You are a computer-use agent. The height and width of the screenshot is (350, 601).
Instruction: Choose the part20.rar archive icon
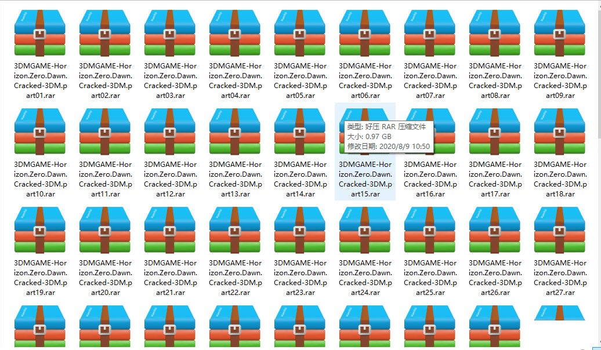click(x=104, y=230)
